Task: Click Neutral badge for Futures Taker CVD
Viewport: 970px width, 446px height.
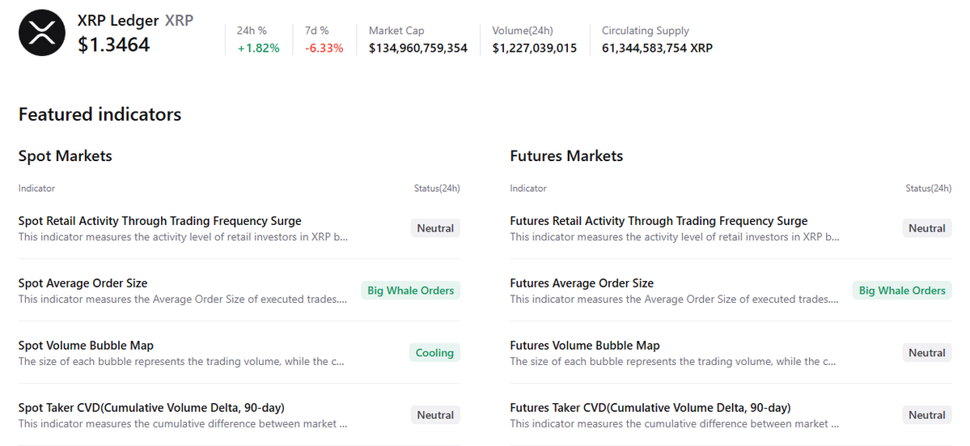Action: [926, 415]
